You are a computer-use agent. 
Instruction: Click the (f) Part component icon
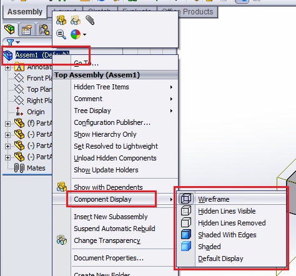tap(19, 123)
